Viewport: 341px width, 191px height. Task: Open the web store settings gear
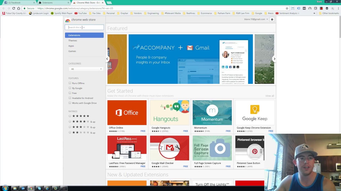pyautogui.click(x=272, y=19)
